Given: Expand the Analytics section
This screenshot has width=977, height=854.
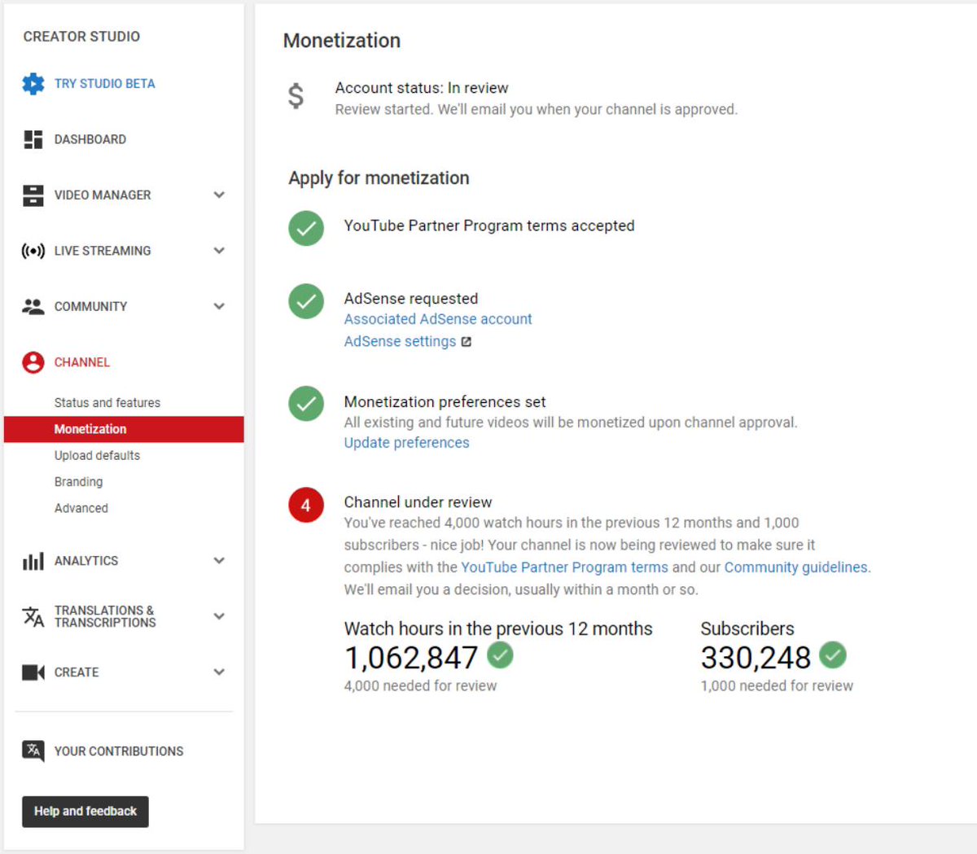Looking at the screenshot, I should point(219,561).
